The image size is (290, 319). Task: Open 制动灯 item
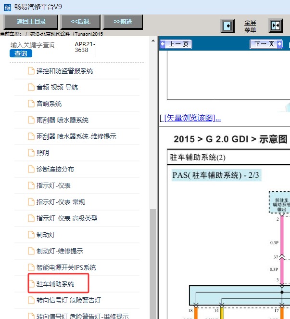point(46,235)
